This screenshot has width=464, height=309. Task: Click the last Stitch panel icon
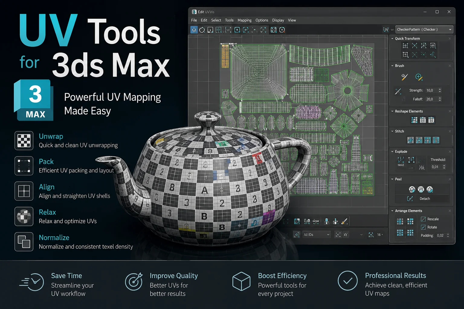(436, 140)
